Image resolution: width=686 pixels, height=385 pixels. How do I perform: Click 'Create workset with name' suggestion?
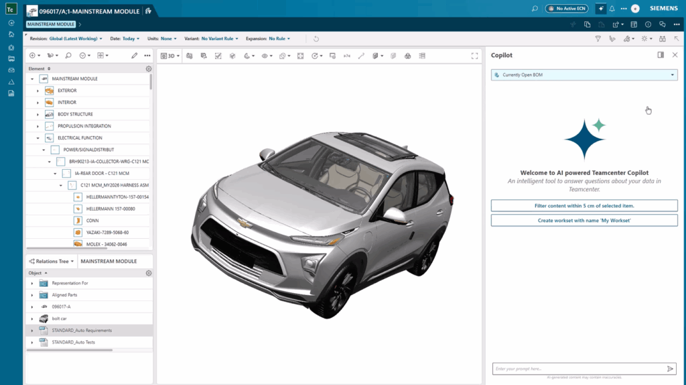click(584, 221)
